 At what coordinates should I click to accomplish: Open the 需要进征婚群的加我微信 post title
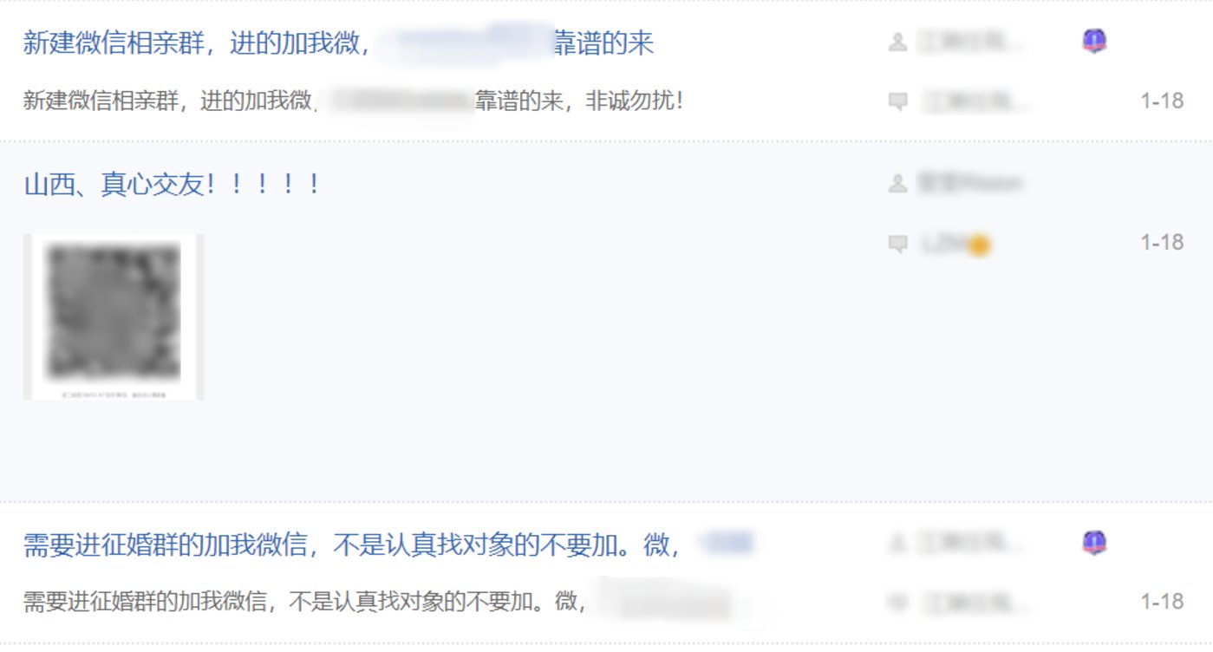[388, 544]
